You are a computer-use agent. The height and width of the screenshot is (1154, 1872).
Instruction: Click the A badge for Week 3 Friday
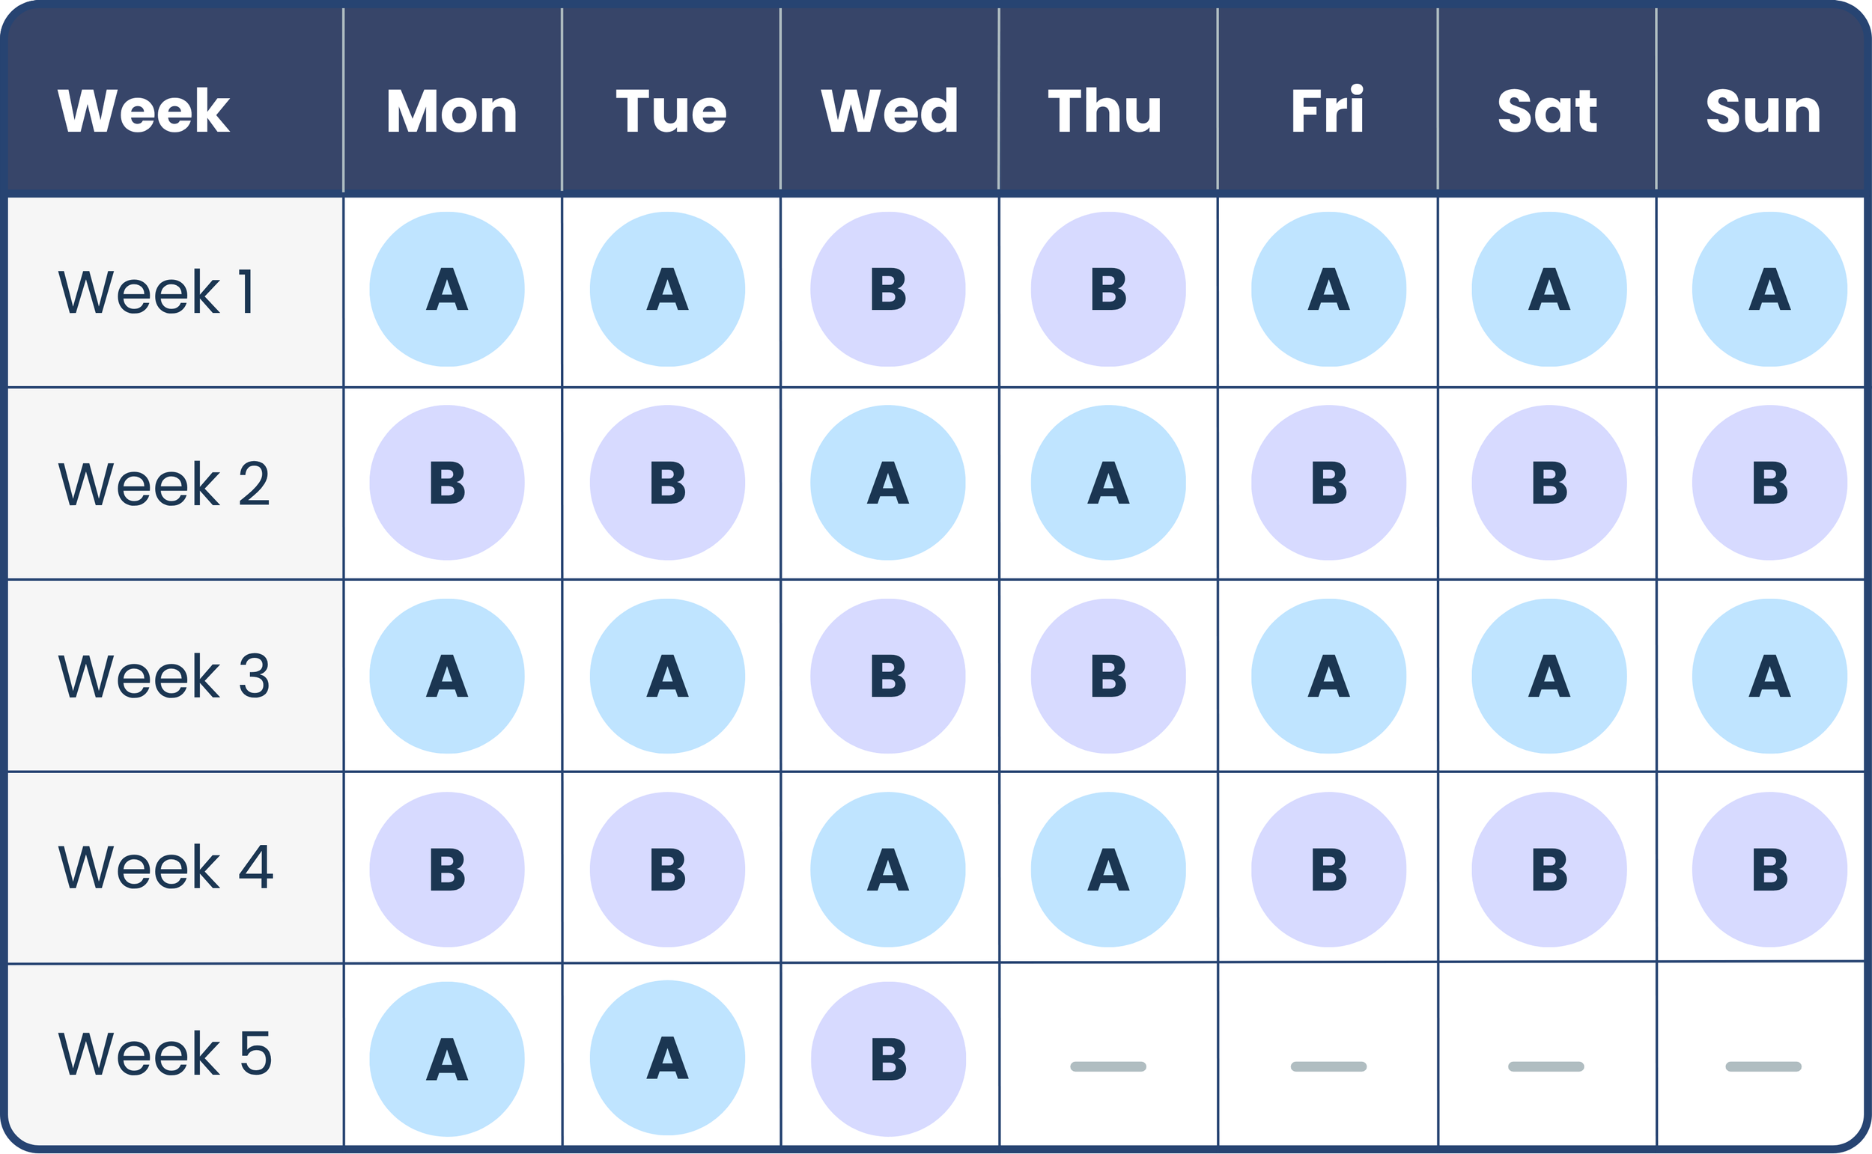pos(1328,677)
